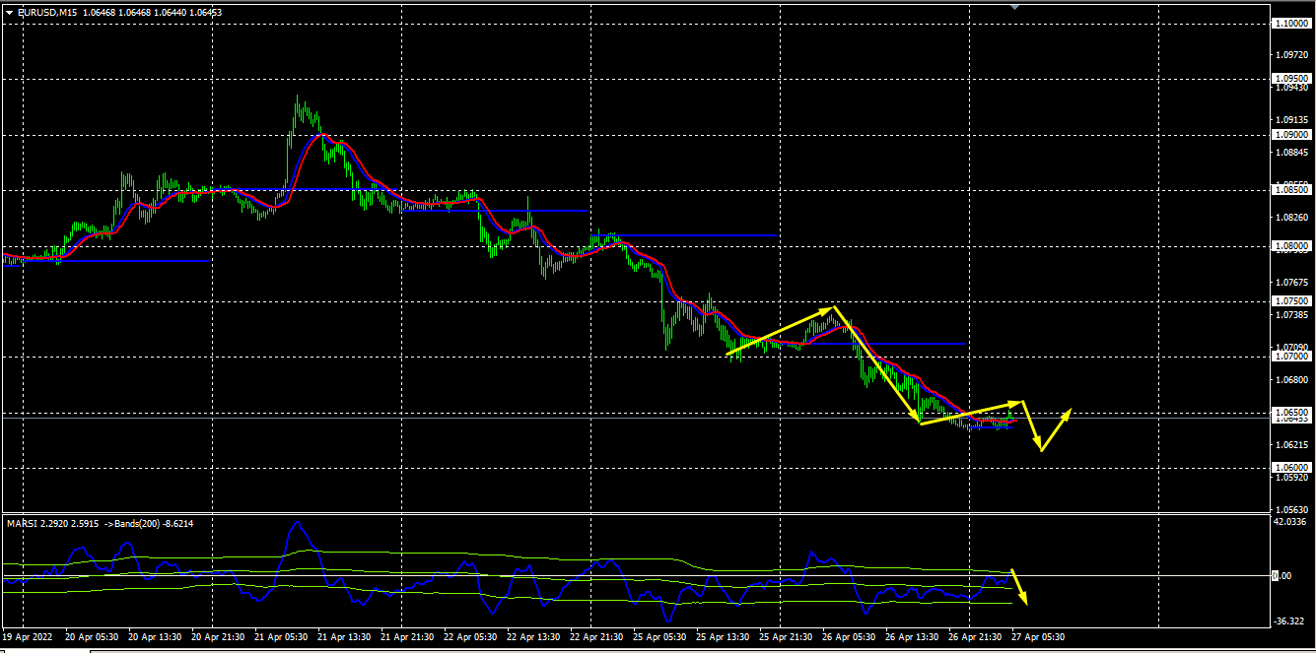The image size is (1316, 653).
Task: Select the rightmost yellow up arrow tip
Action: (1070, 410)
